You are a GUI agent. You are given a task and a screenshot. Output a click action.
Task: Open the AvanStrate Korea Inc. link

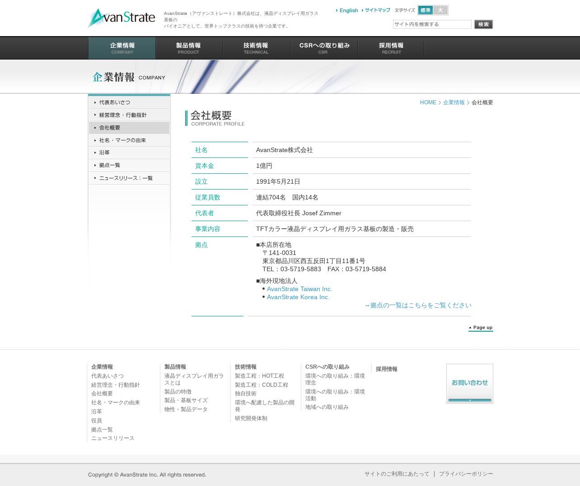tap(298, 297)
